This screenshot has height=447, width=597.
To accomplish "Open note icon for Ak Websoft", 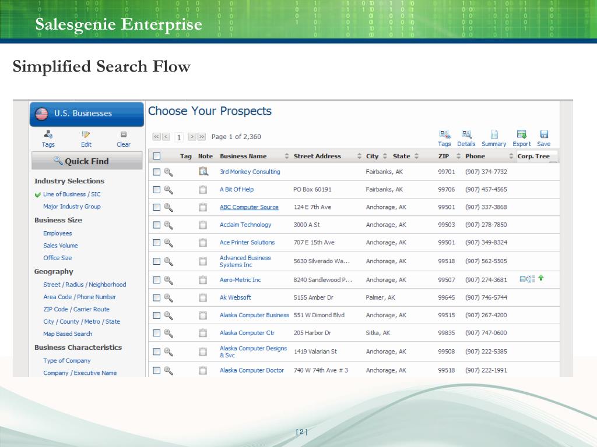I will click(x=203, y=297).
